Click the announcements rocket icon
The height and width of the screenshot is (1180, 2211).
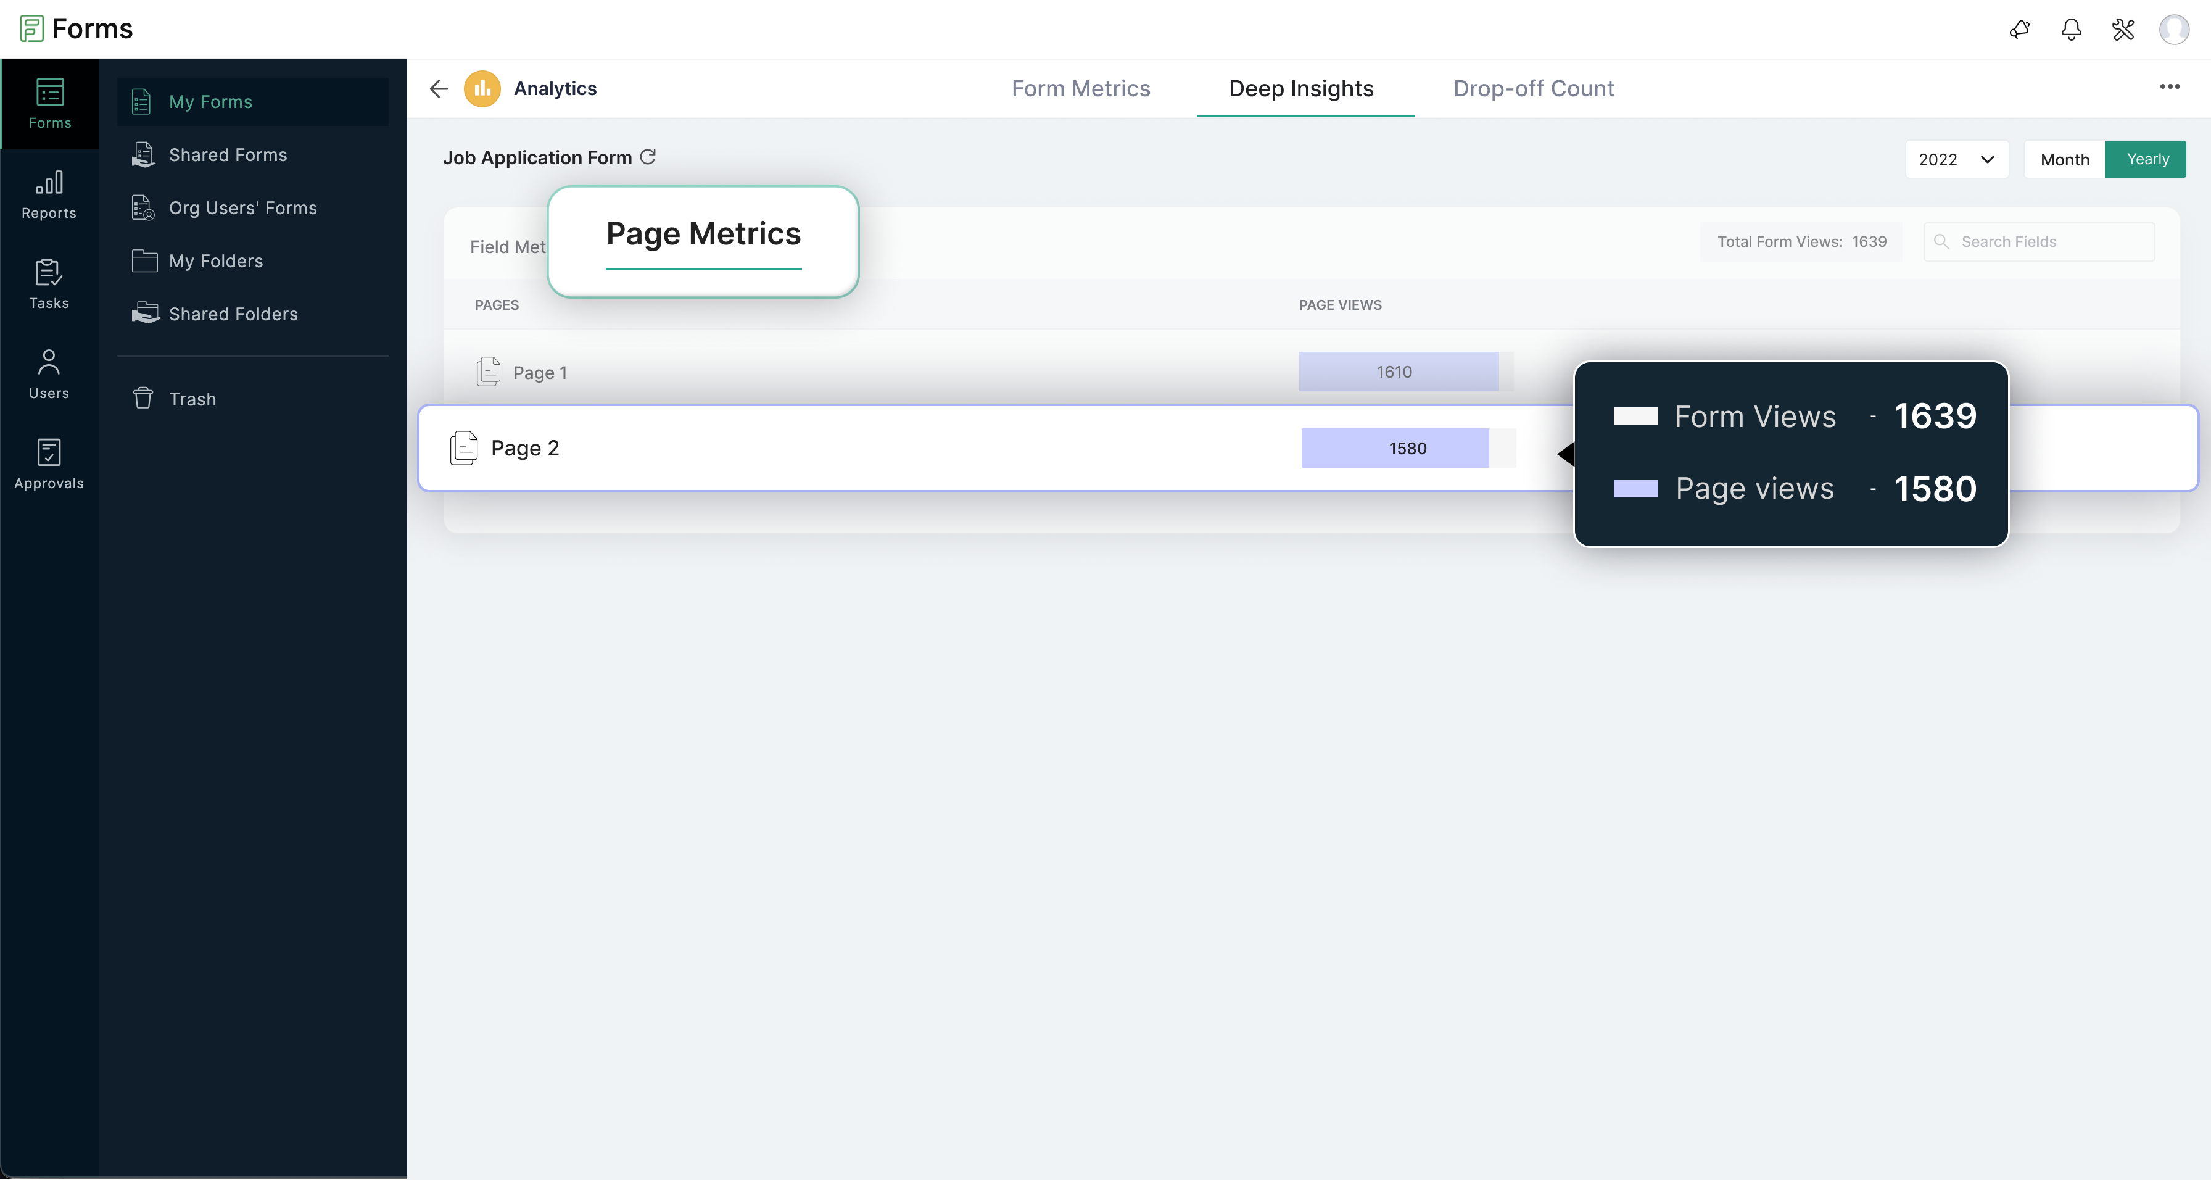click(2020, 30)
